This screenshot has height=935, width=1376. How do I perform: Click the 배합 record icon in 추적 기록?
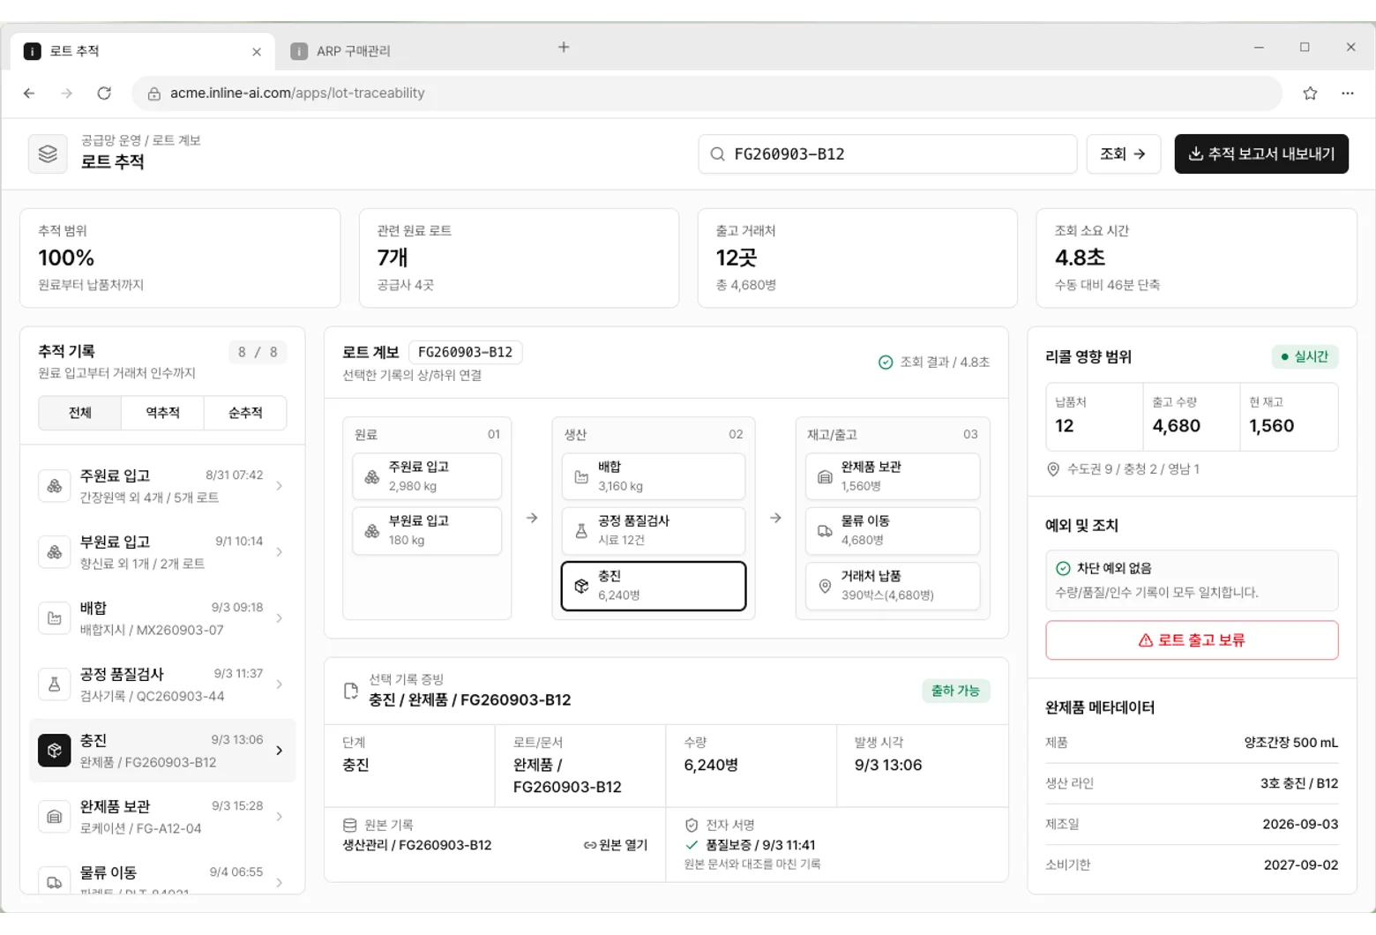(55, 618)
